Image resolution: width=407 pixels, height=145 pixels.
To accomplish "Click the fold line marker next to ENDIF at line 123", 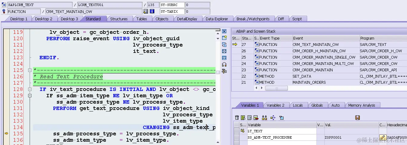I will click(x=30, y=57).
